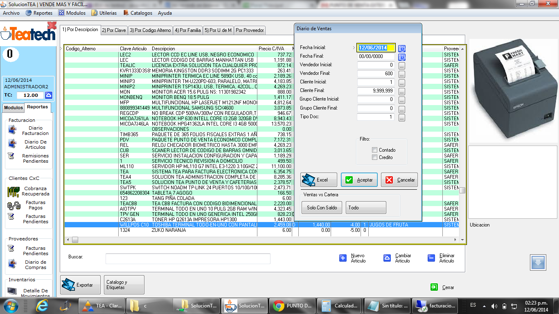Open the calendar for Fecha Final
The image size is (559, 314).
click(x=403, y=56)
